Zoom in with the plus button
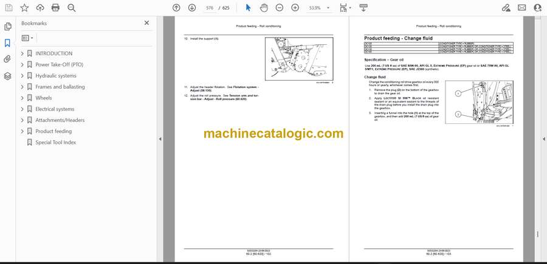This screenshot has width=547, height=264. point(295,8)
